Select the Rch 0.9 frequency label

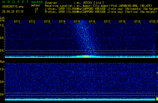coord(2,82)
